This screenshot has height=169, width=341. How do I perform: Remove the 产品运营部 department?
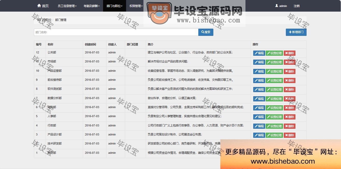[x=289, y=71]
